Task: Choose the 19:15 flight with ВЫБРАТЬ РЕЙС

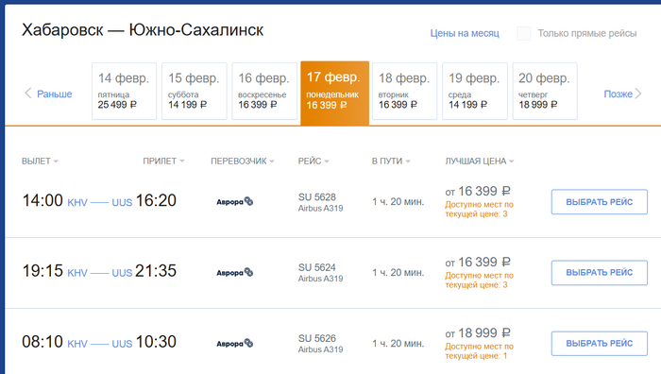Action: (x=599, y=273)
